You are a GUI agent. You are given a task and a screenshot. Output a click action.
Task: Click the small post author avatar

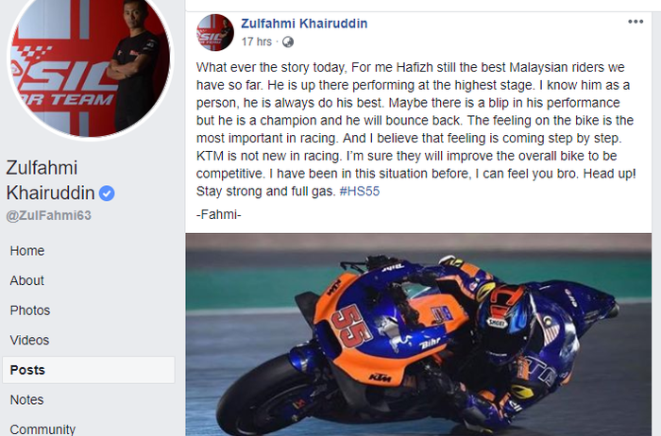(214, 33)
